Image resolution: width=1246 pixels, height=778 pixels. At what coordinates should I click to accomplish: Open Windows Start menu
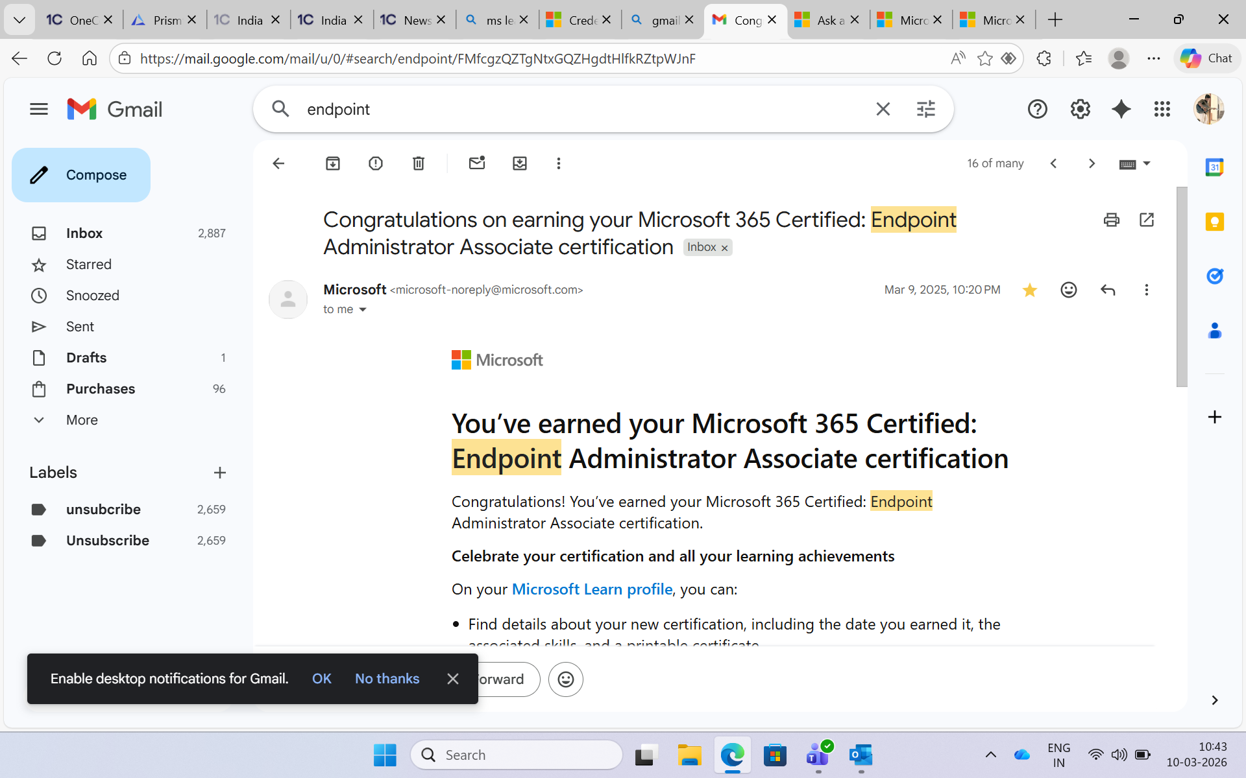[x=385, y=755]
